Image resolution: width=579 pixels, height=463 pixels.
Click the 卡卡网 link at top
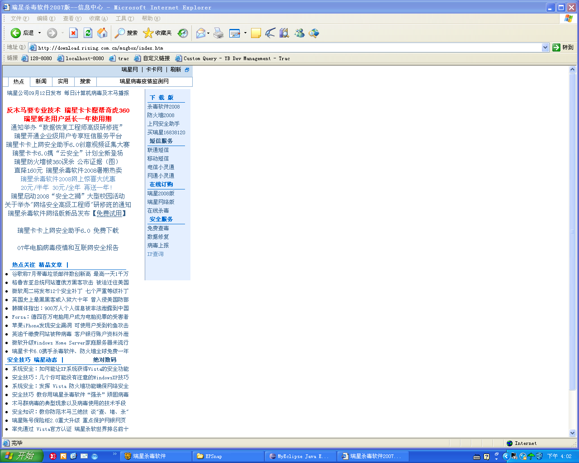(154, 70)
